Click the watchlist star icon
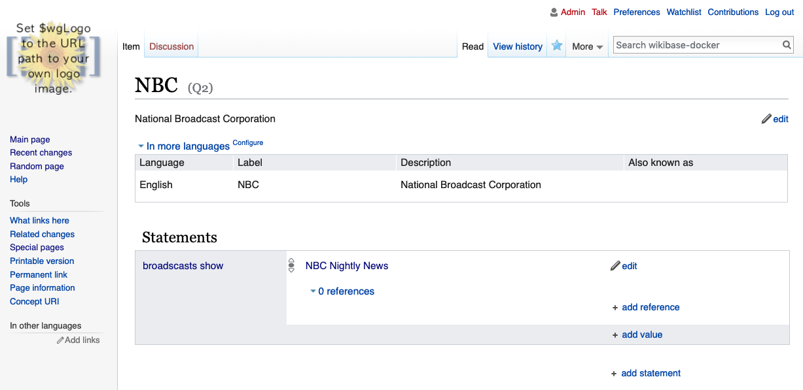The width and height of the screenshot is (803, 390). (557, 46)
